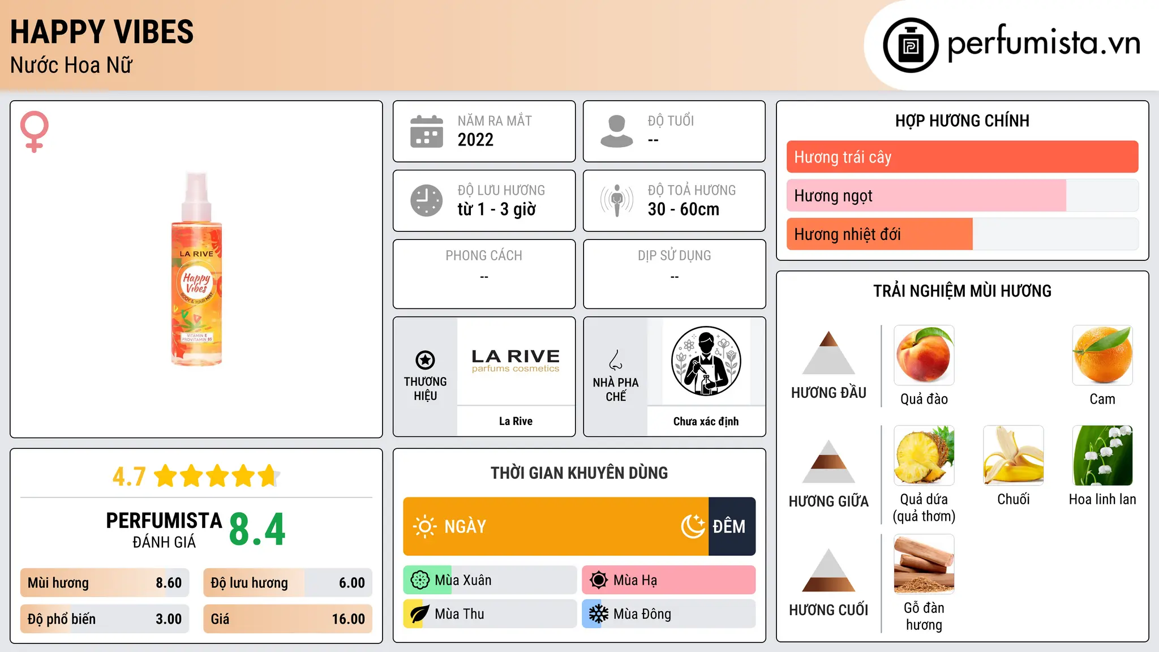Screen dimensions: 1159x652
Task: Click the Mùa Hạ season bar
Action: pos(669,580)
